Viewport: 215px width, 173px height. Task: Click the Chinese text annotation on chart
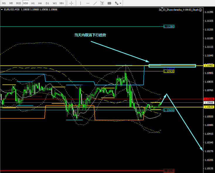point(90,35)
